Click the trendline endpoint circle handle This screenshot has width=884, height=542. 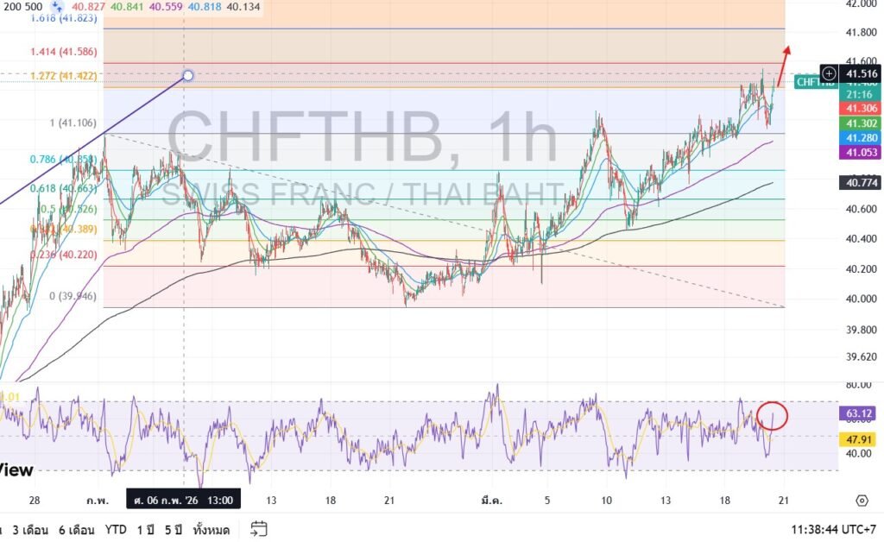pyautogui.click(x=188, y=75)
